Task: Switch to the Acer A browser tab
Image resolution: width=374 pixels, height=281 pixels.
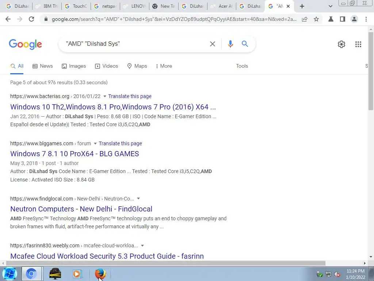Action: coord(222,6)
